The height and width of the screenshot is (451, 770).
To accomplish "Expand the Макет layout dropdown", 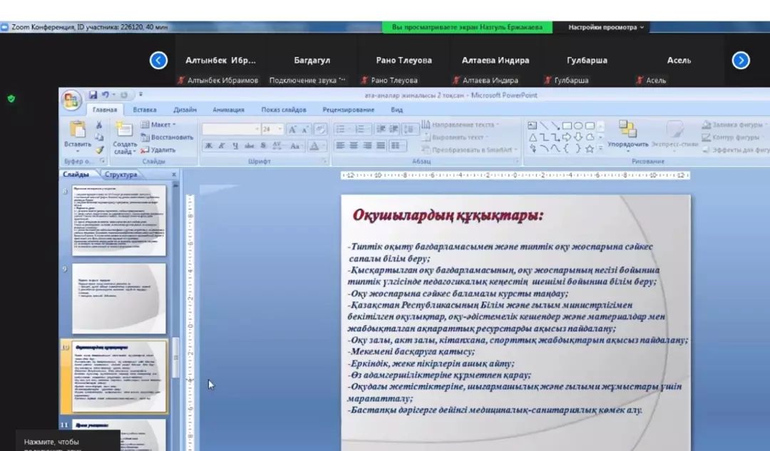I will (x=159, y=125).
